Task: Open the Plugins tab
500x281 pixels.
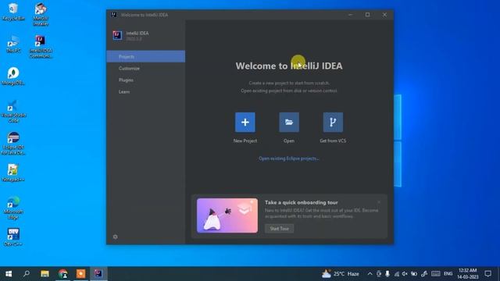Action: [146, 80]
